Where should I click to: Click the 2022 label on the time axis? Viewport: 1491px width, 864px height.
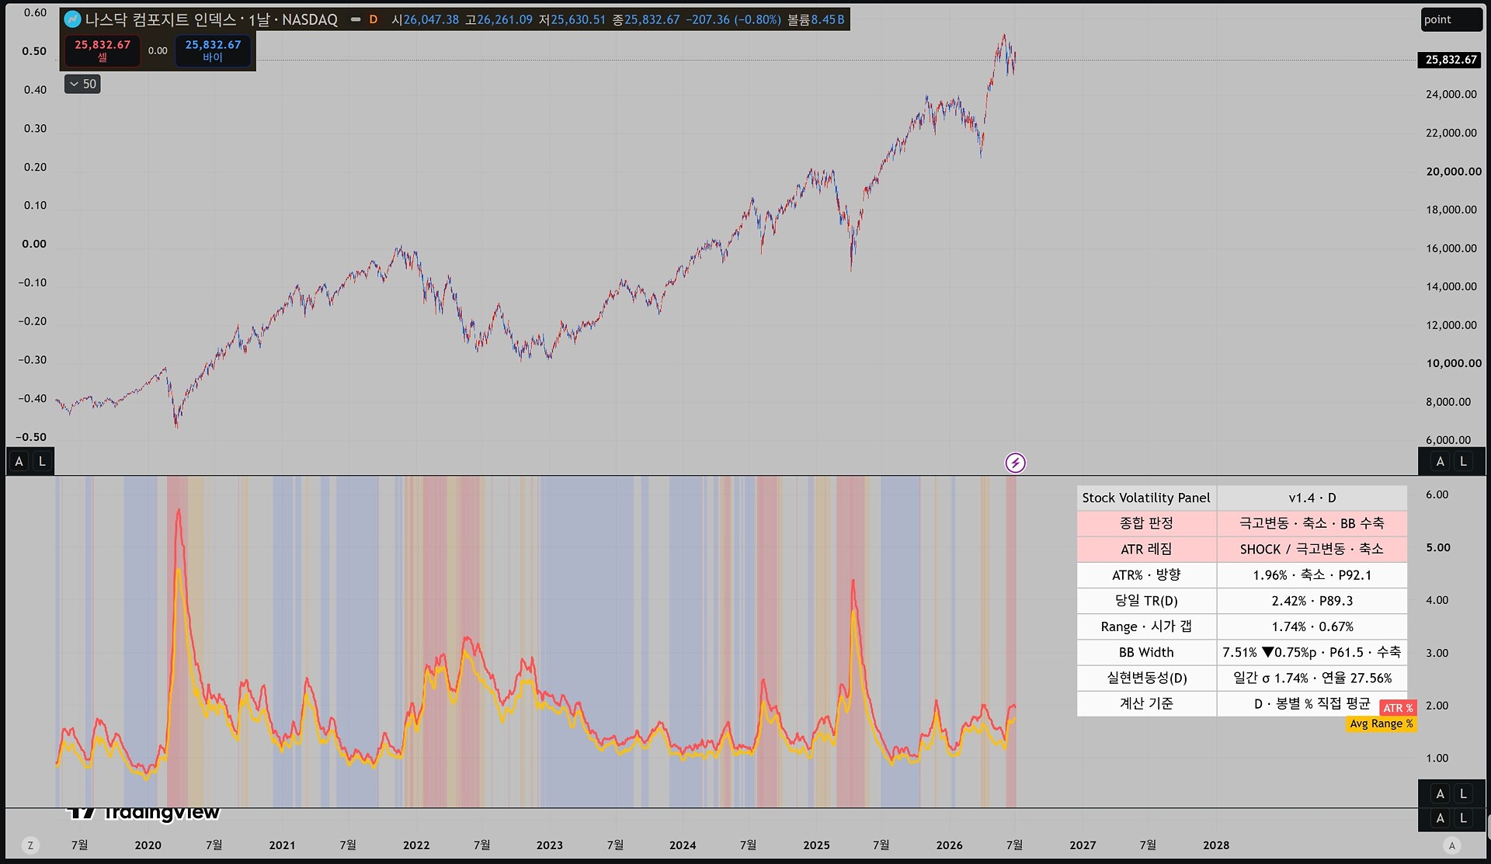416,845
